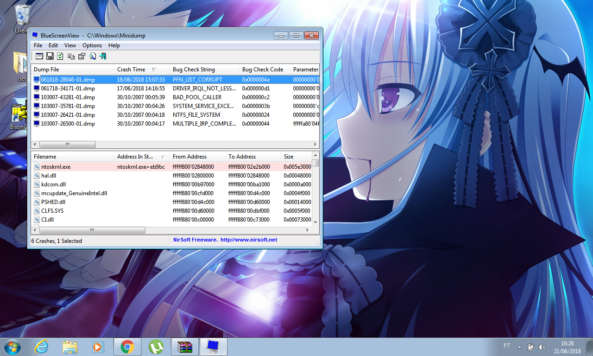Screen dimensions: 593x356
Task: Click the file icon next to hal.dll
Action: (x=37, y=176)
